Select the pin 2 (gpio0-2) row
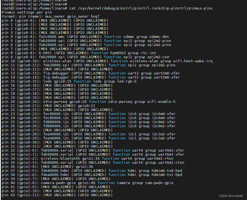The width and height of the screenshot is (247, 200). tap(55, 29)
